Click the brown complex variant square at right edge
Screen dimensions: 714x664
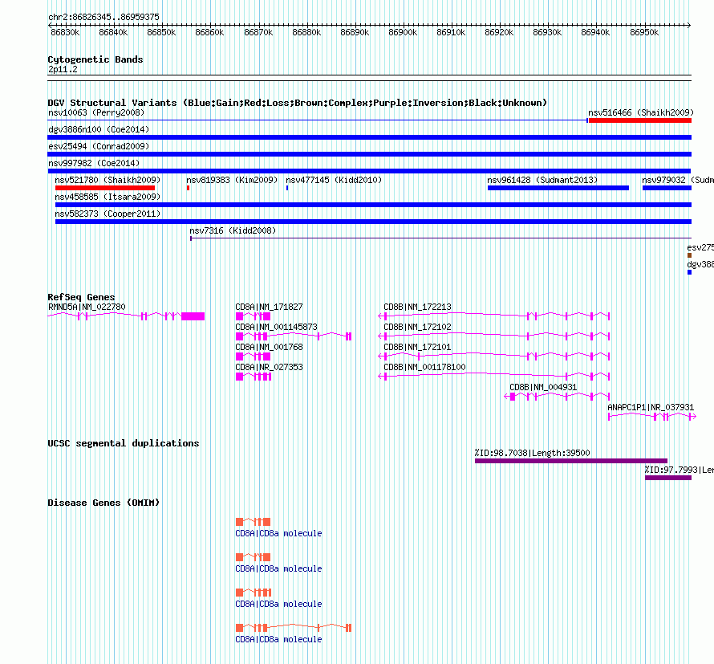pyautogui.click(x=689, y=255)
